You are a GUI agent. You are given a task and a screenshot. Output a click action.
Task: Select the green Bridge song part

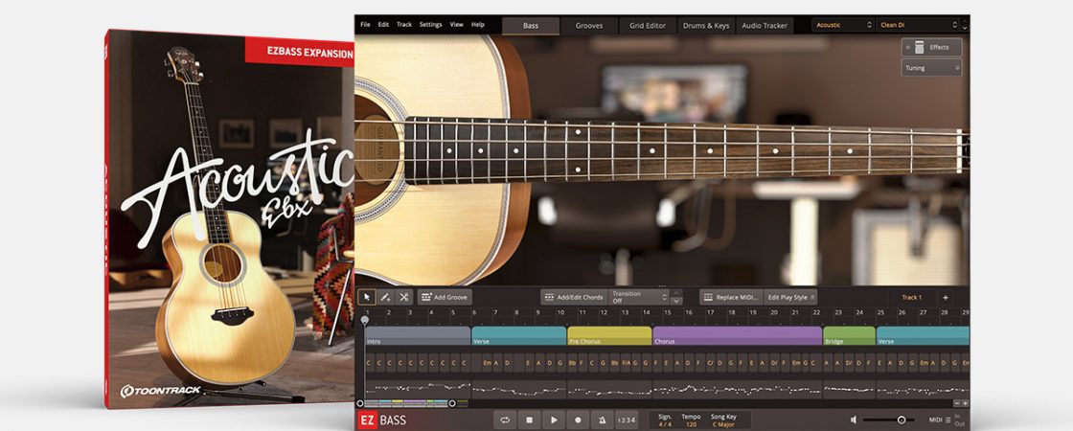point(849,336)
